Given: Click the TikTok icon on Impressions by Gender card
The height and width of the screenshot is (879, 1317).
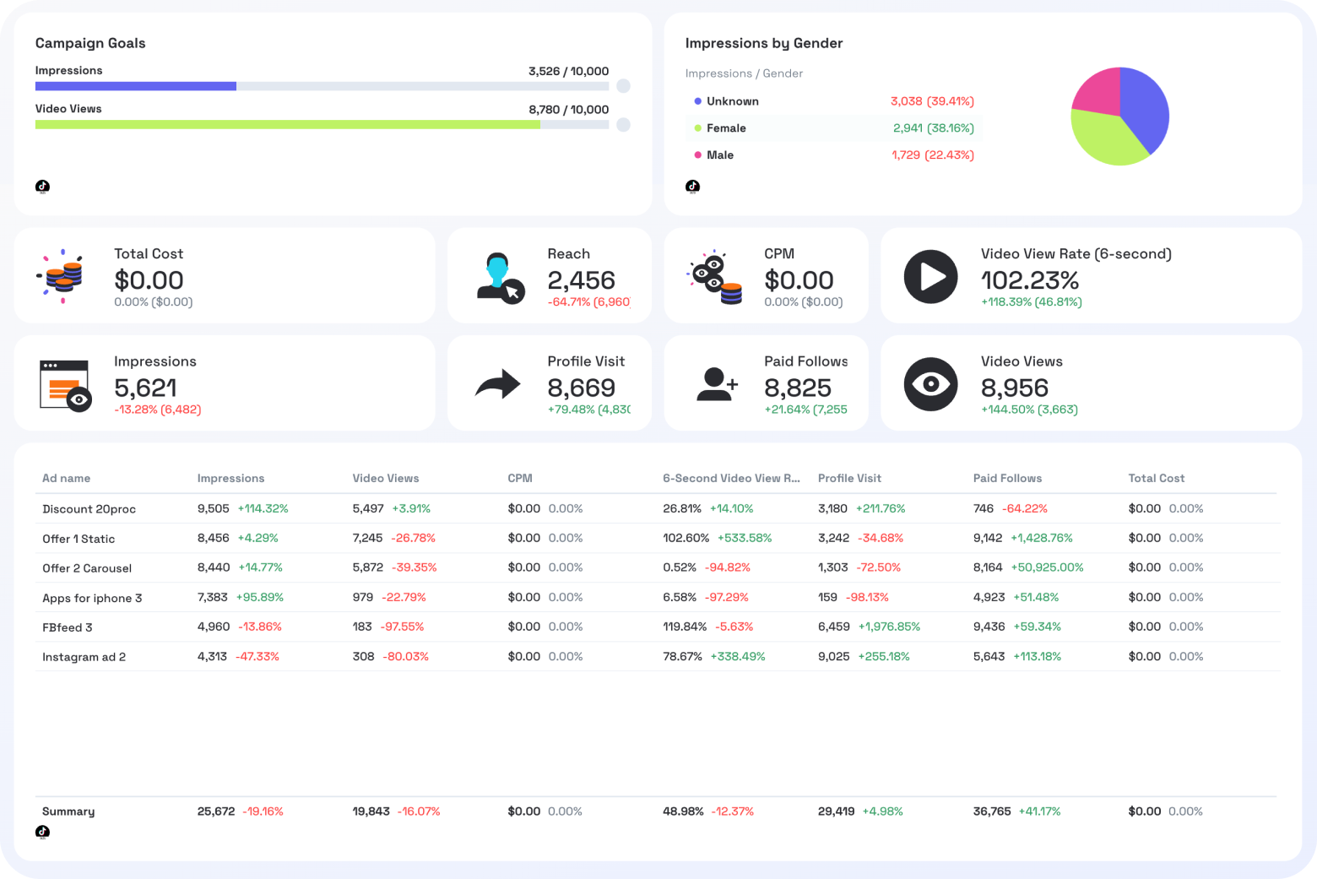Looking at the screenshot, I should (x=692, y=186).
